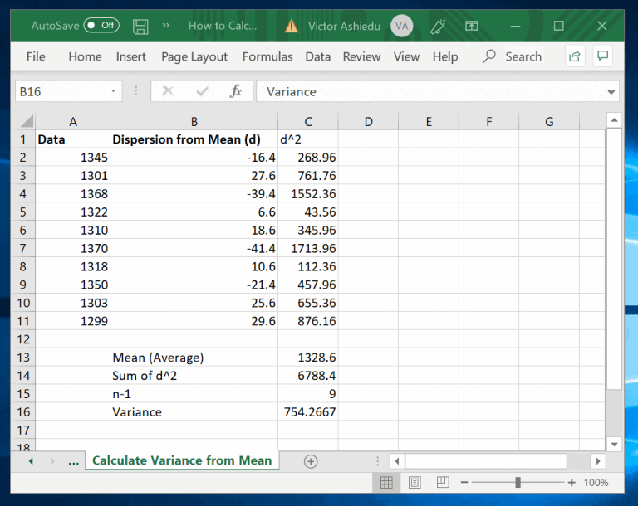
Task: Open the Help ribbon tab
Action: click(445, 57)
